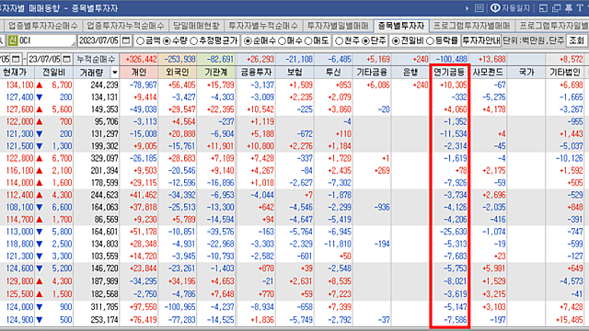Open the calendar for the range start date
This screenshot has width=589, height=331.
pos(16,59)
